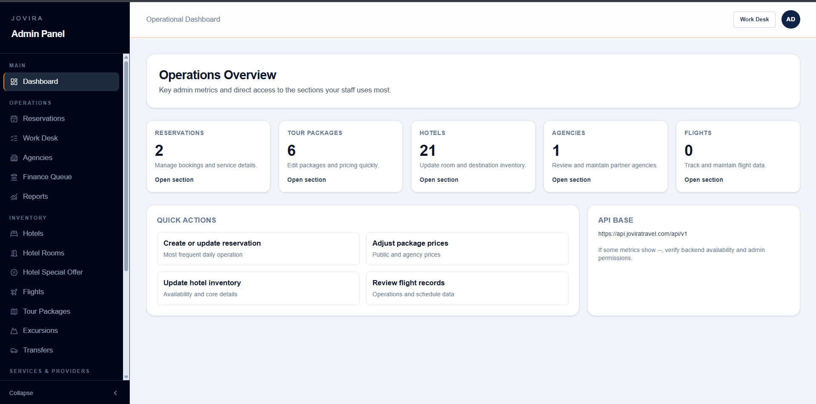
Task: Open the AD user avatar menu
Action: pos(790,20)
